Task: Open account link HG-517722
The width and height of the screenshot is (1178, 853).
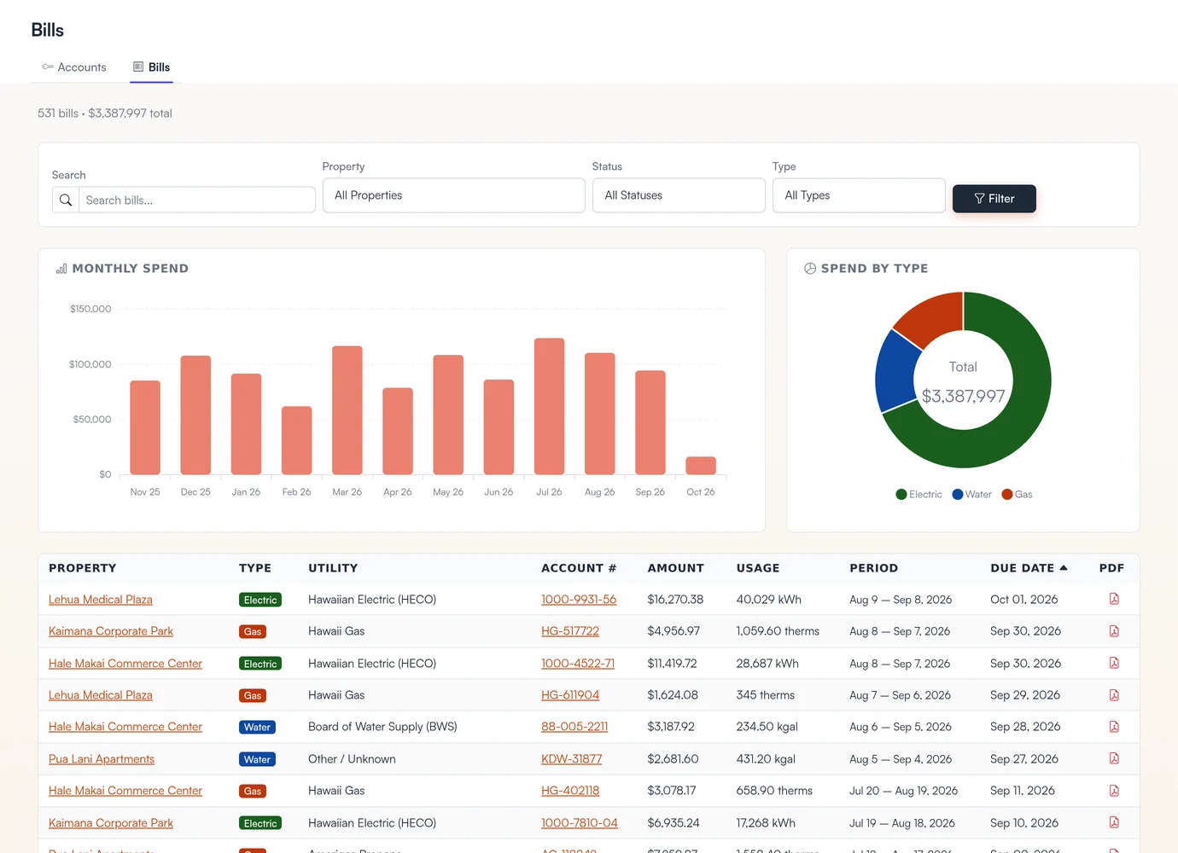Action: coord(570,631)
